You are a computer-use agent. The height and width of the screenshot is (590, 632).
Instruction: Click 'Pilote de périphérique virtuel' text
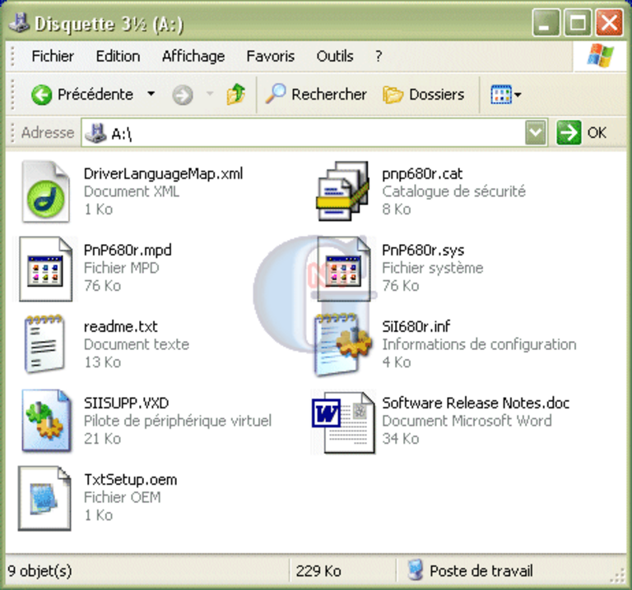pos(178,421)
